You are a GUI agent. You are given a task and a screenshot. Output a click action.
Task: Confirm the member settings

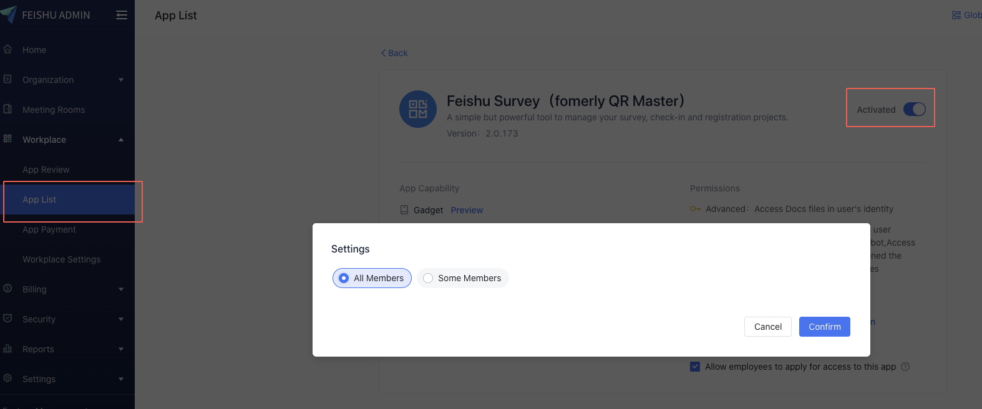click(x=824, y=327)
